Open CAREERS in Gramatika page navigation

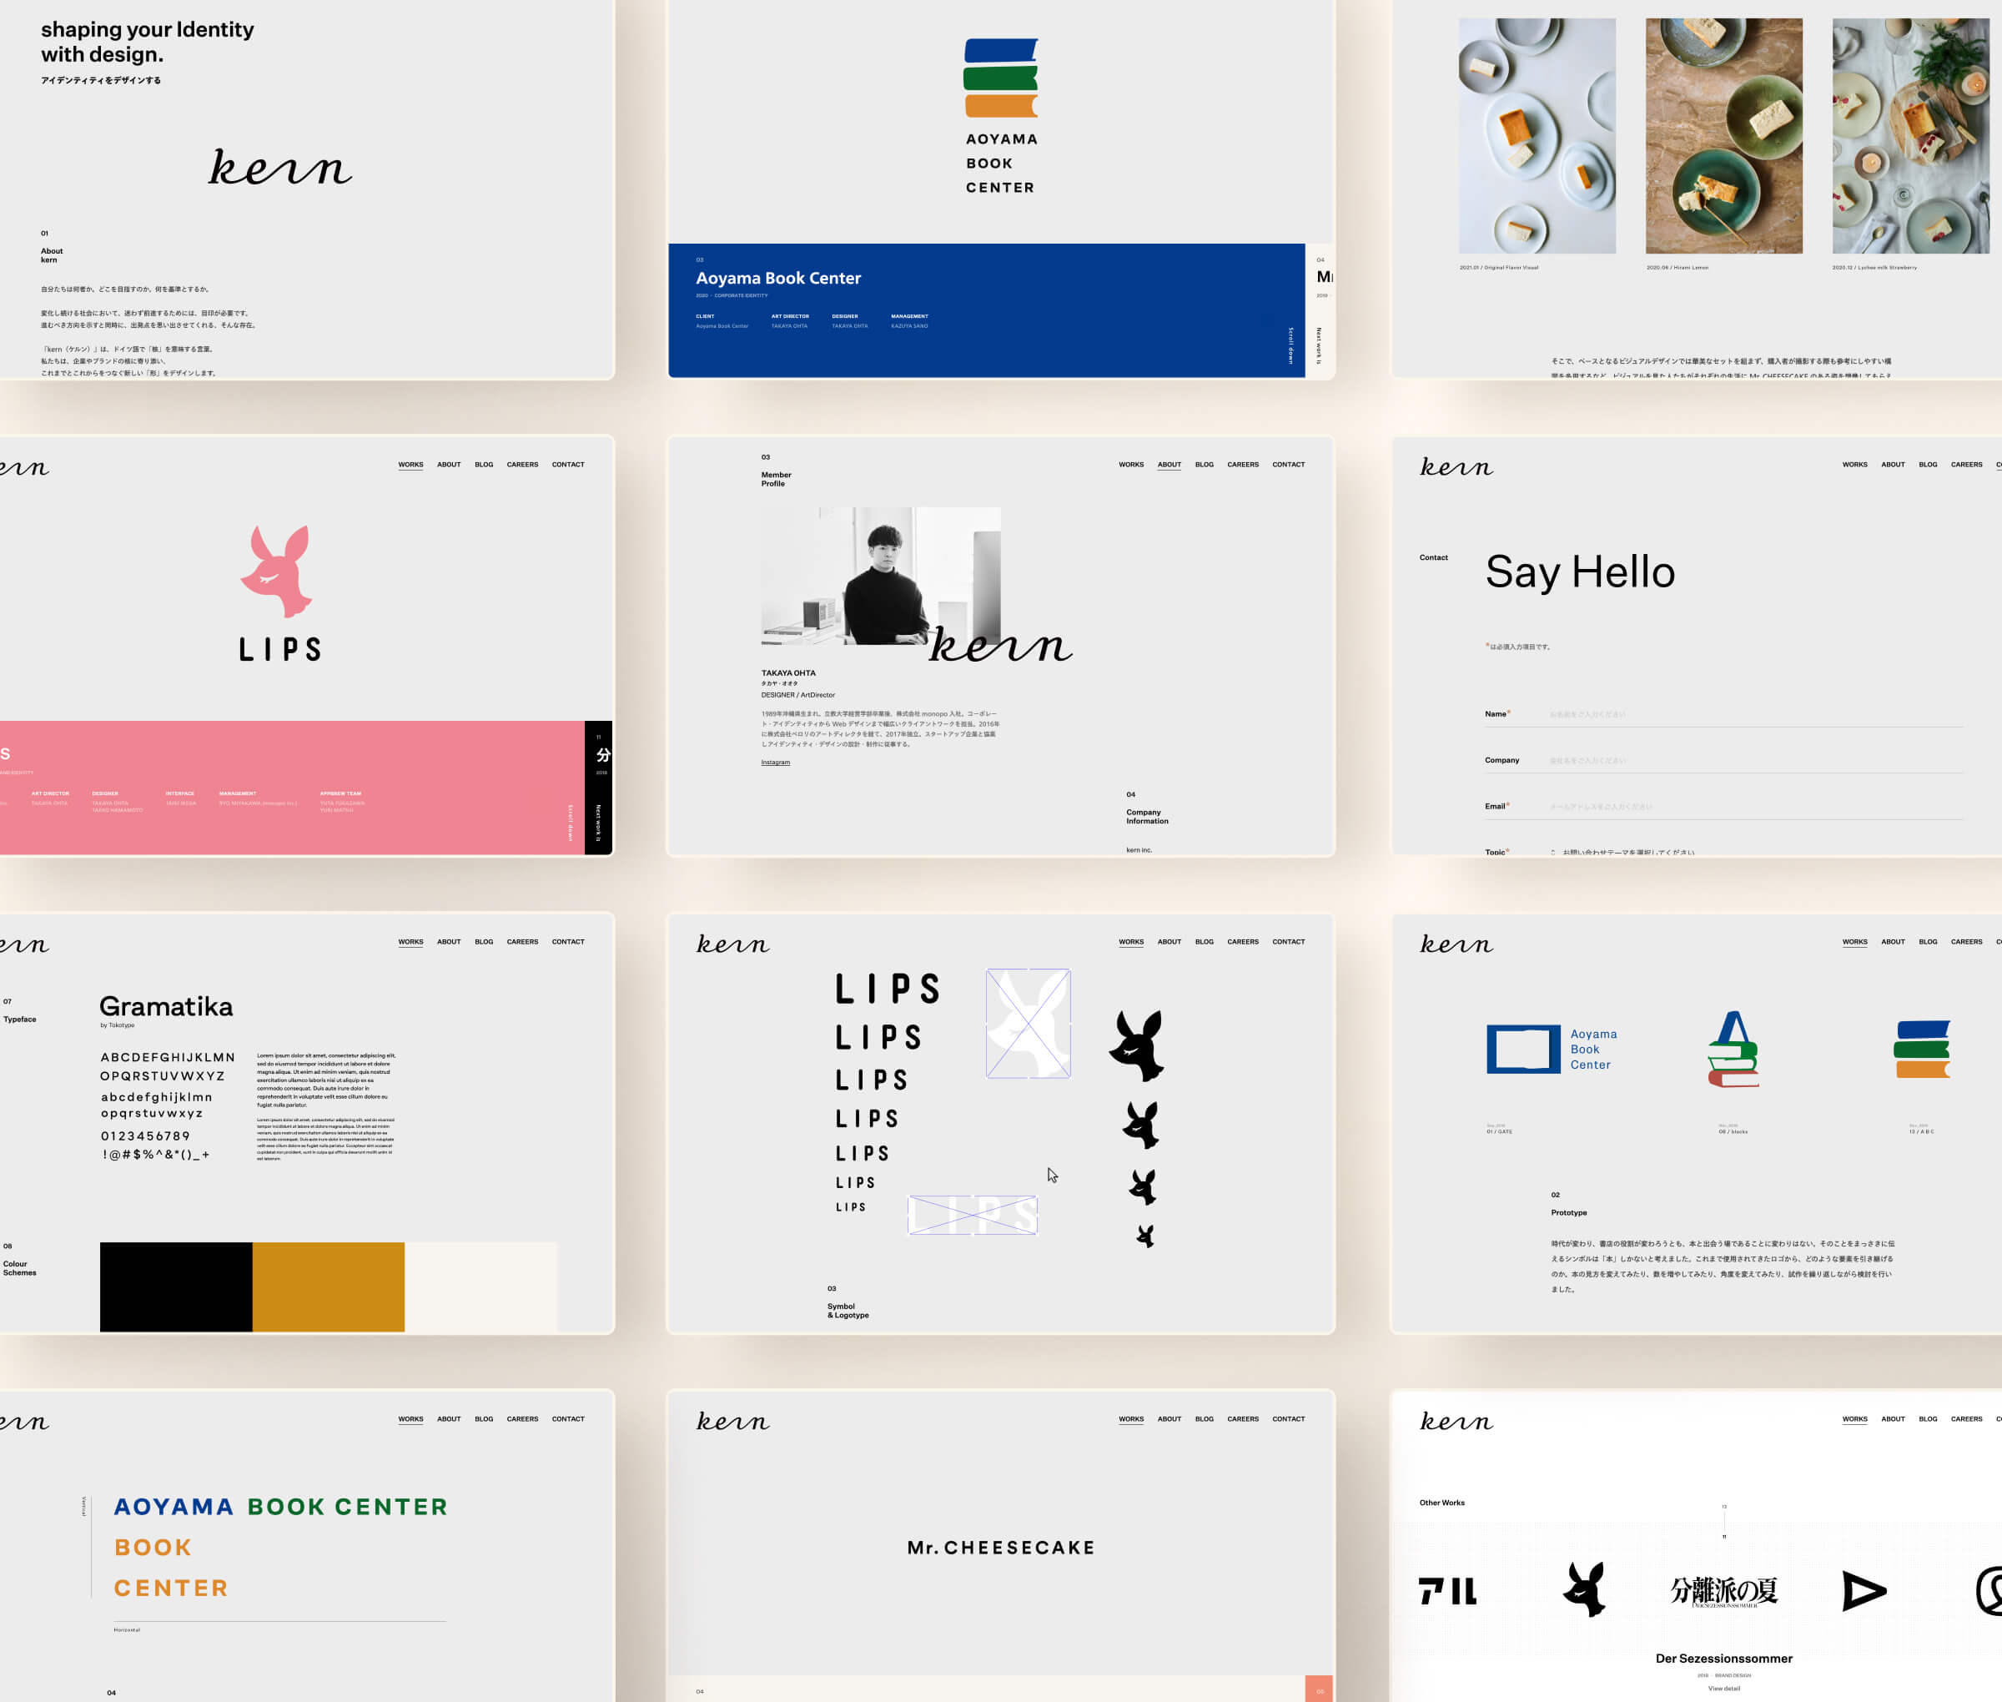pos(523,942)
